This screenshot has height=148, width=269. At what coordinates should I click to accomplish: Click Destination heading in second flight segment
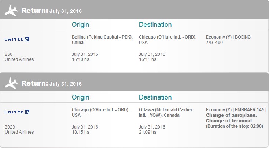pos(155,97)
